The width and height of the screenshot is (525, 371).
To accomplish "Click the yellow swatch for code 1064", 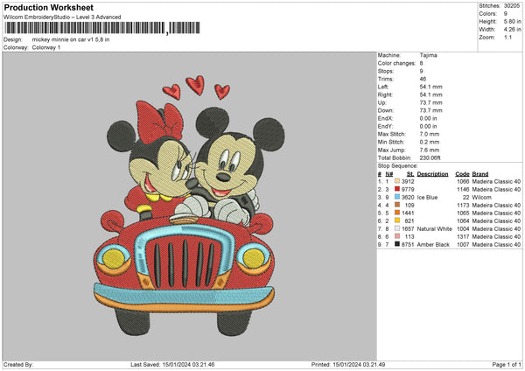I will (x=396, y=220).
